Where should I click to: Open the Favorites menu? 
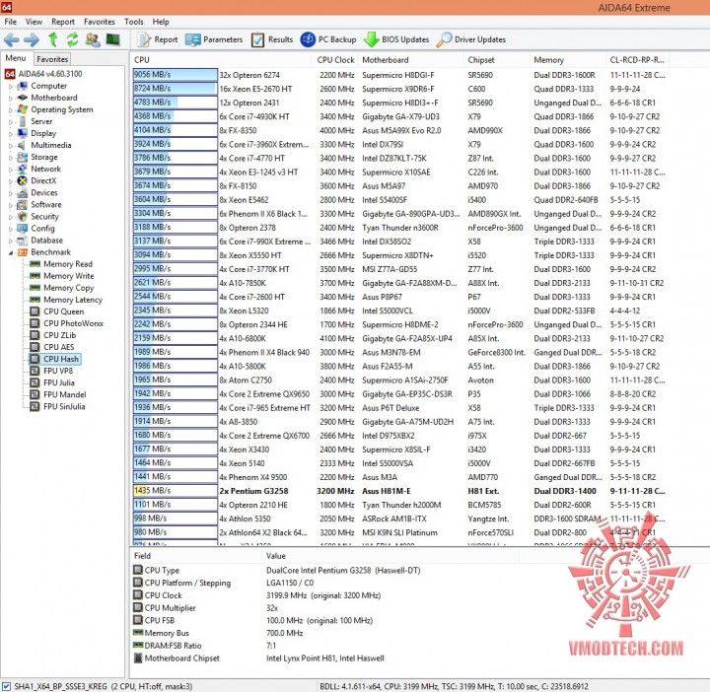point(100,22)
